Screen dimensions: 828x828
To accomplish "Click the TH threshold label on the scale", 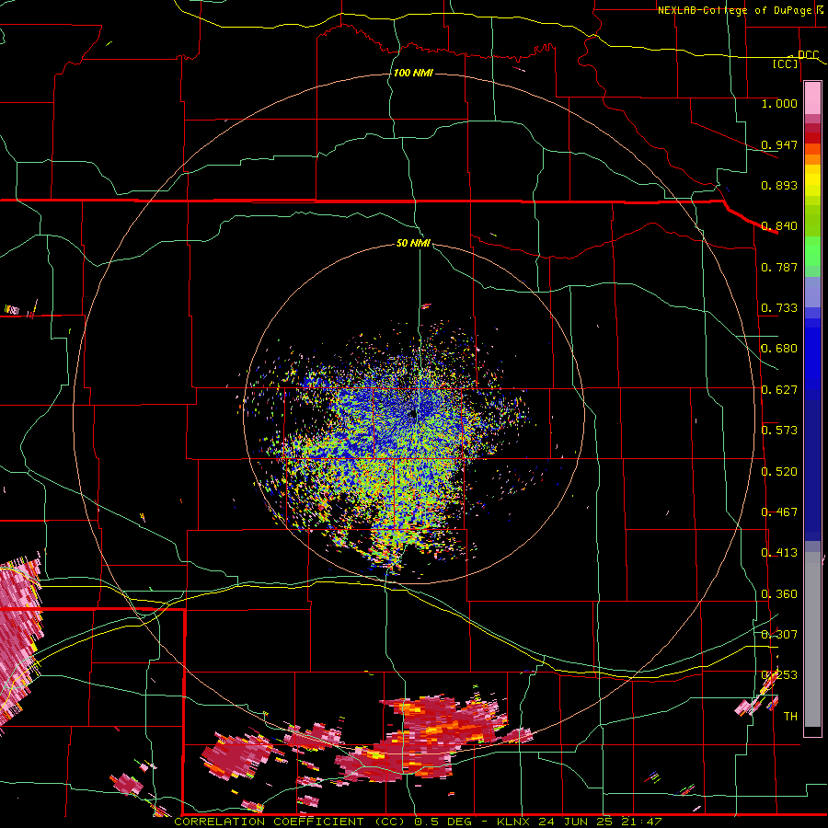I will pos(790,717).
